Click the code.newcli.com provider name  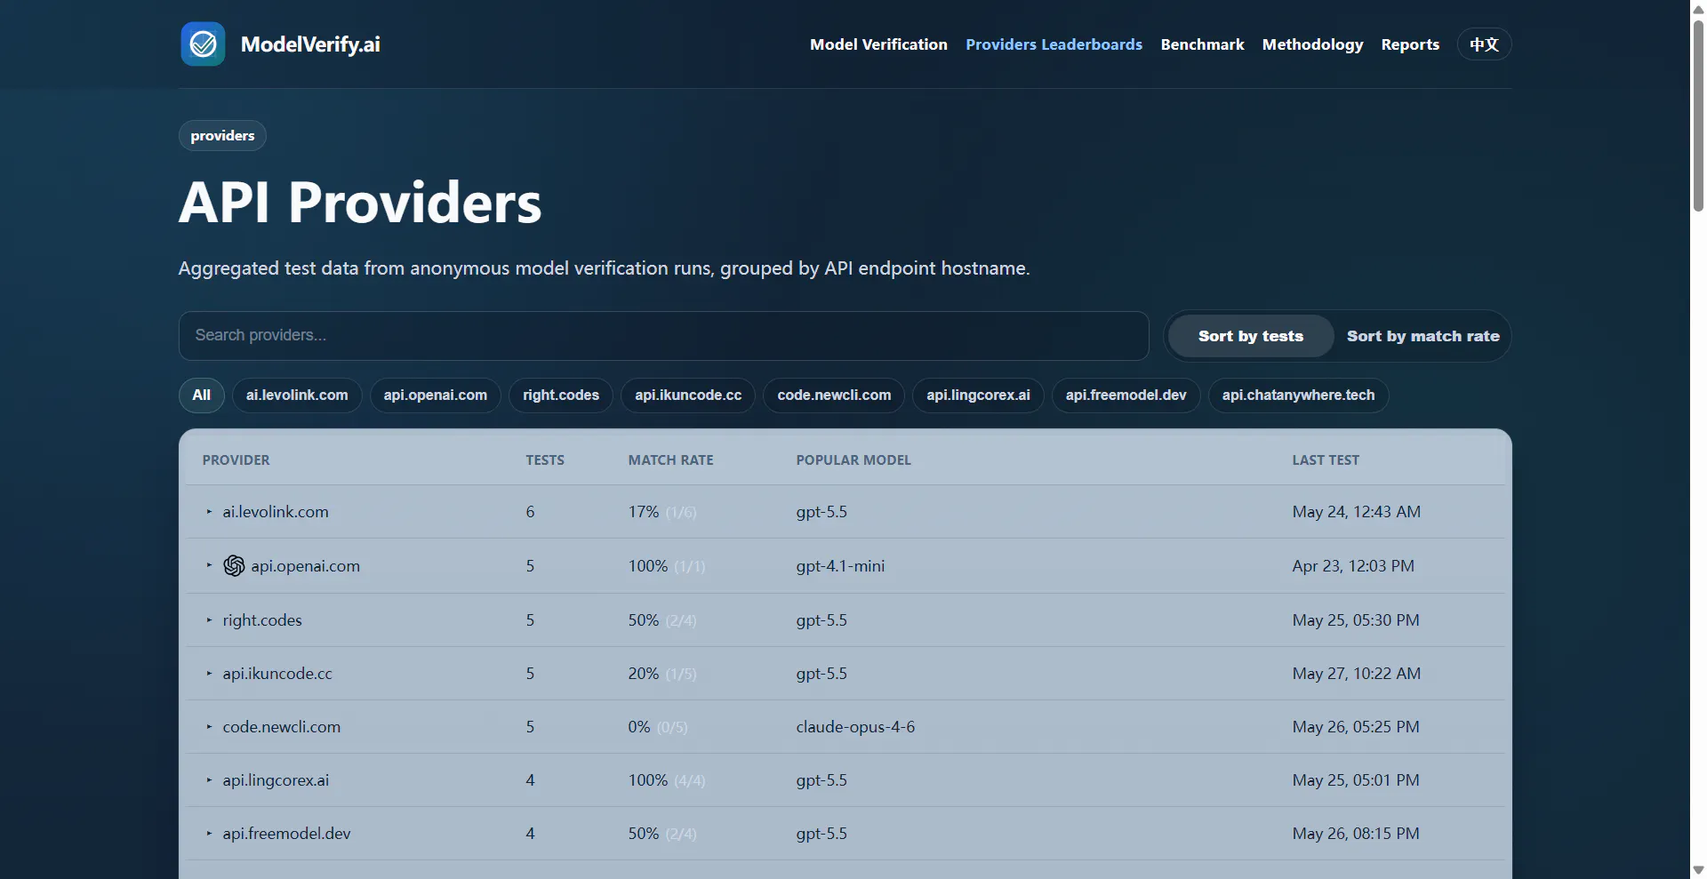(282, 727)
